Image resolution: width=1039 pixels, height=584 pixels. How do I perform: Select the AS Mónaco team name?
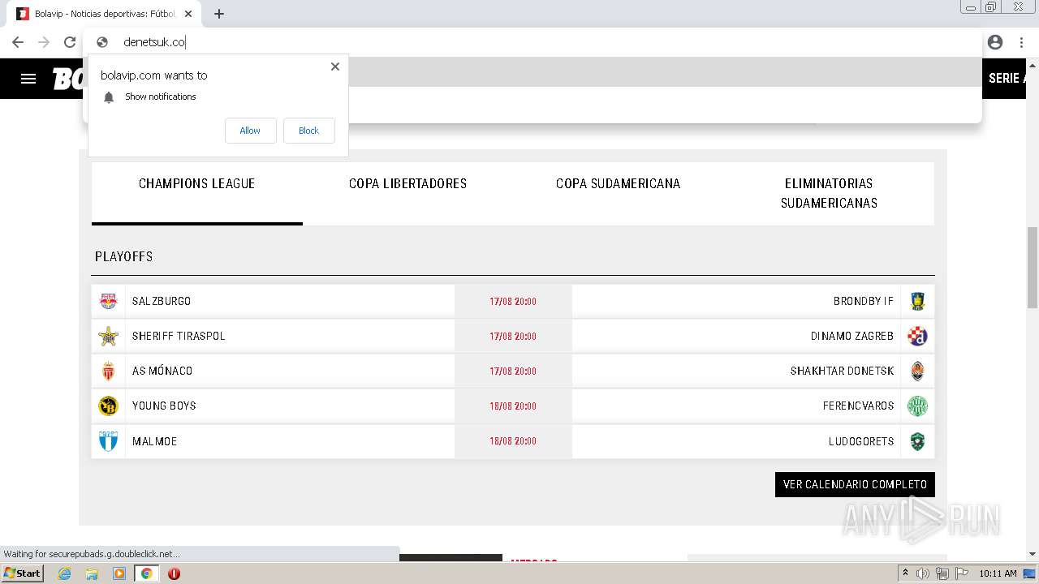[162, 371]
